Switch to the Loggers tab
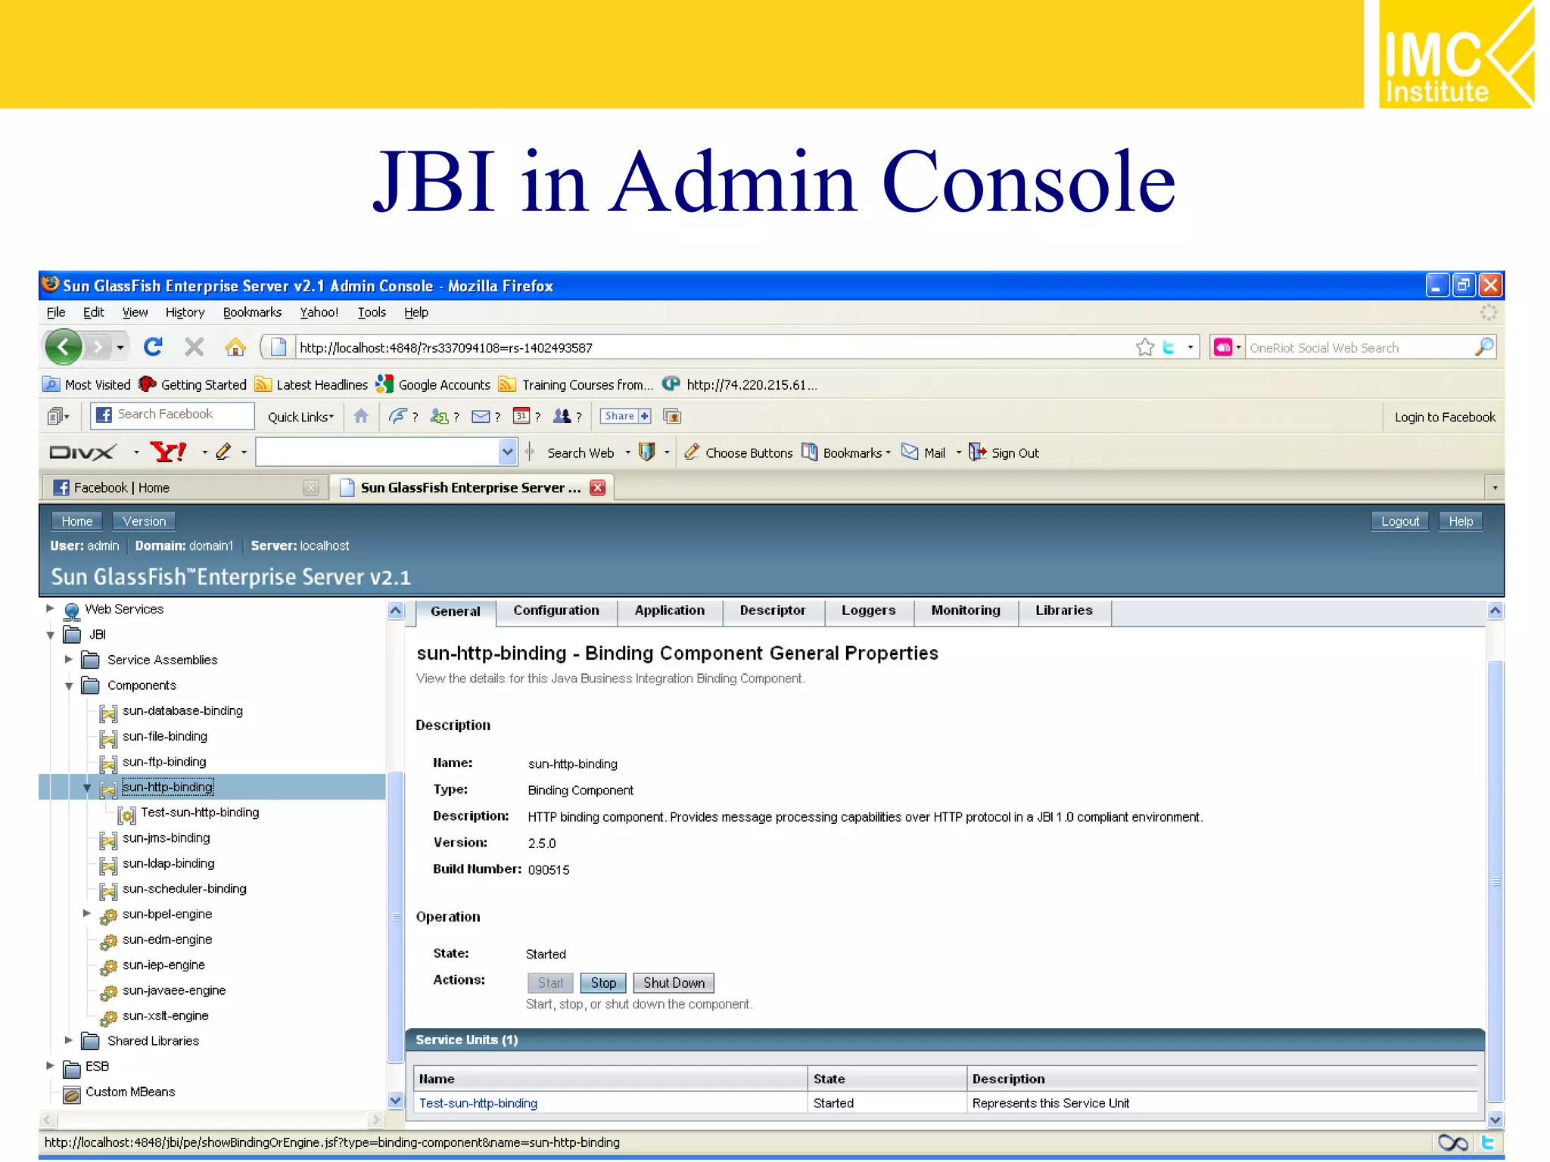Image resolution: width=1550 pixels, height=1162 pixels. point(869,611)
